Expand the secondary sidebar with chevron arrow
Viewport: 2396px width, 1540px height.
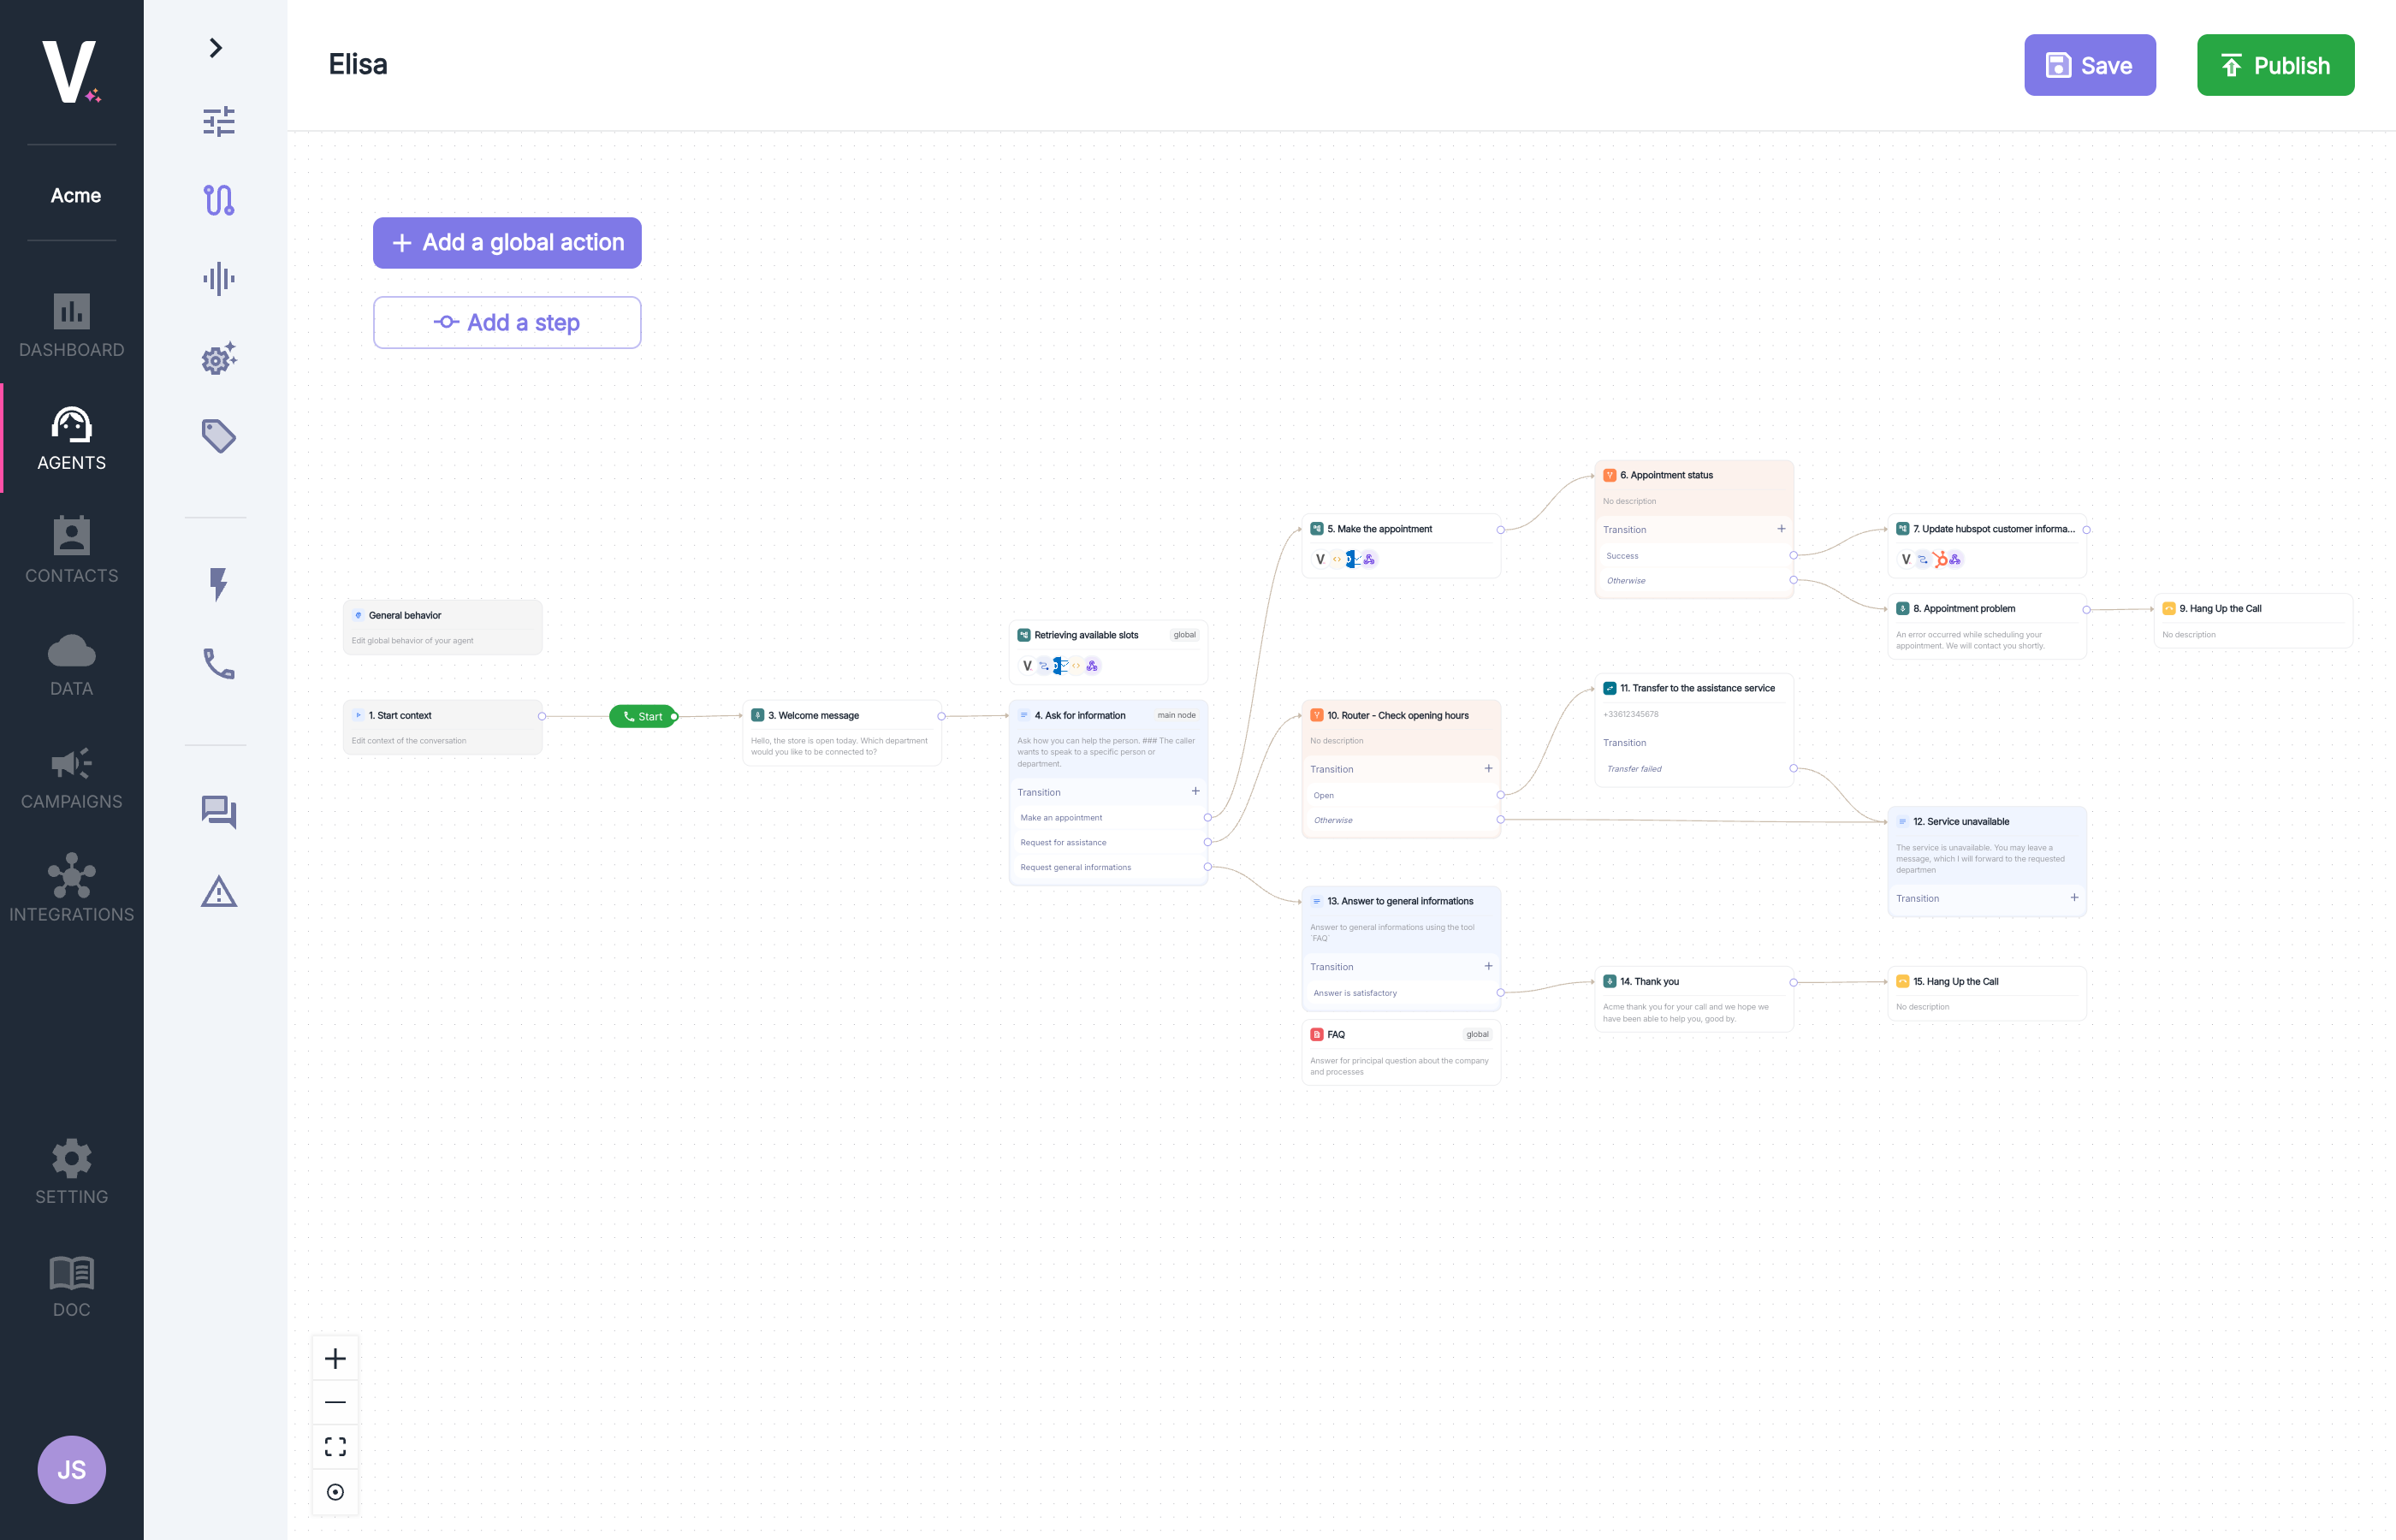[215, 48]
